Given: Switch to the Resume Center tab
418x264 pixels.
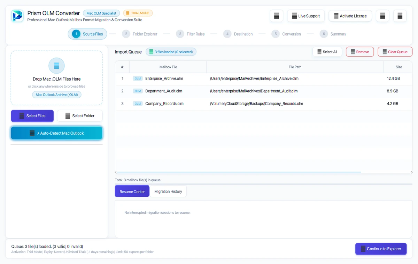Looking at the screenshot, I should (132, 191).
